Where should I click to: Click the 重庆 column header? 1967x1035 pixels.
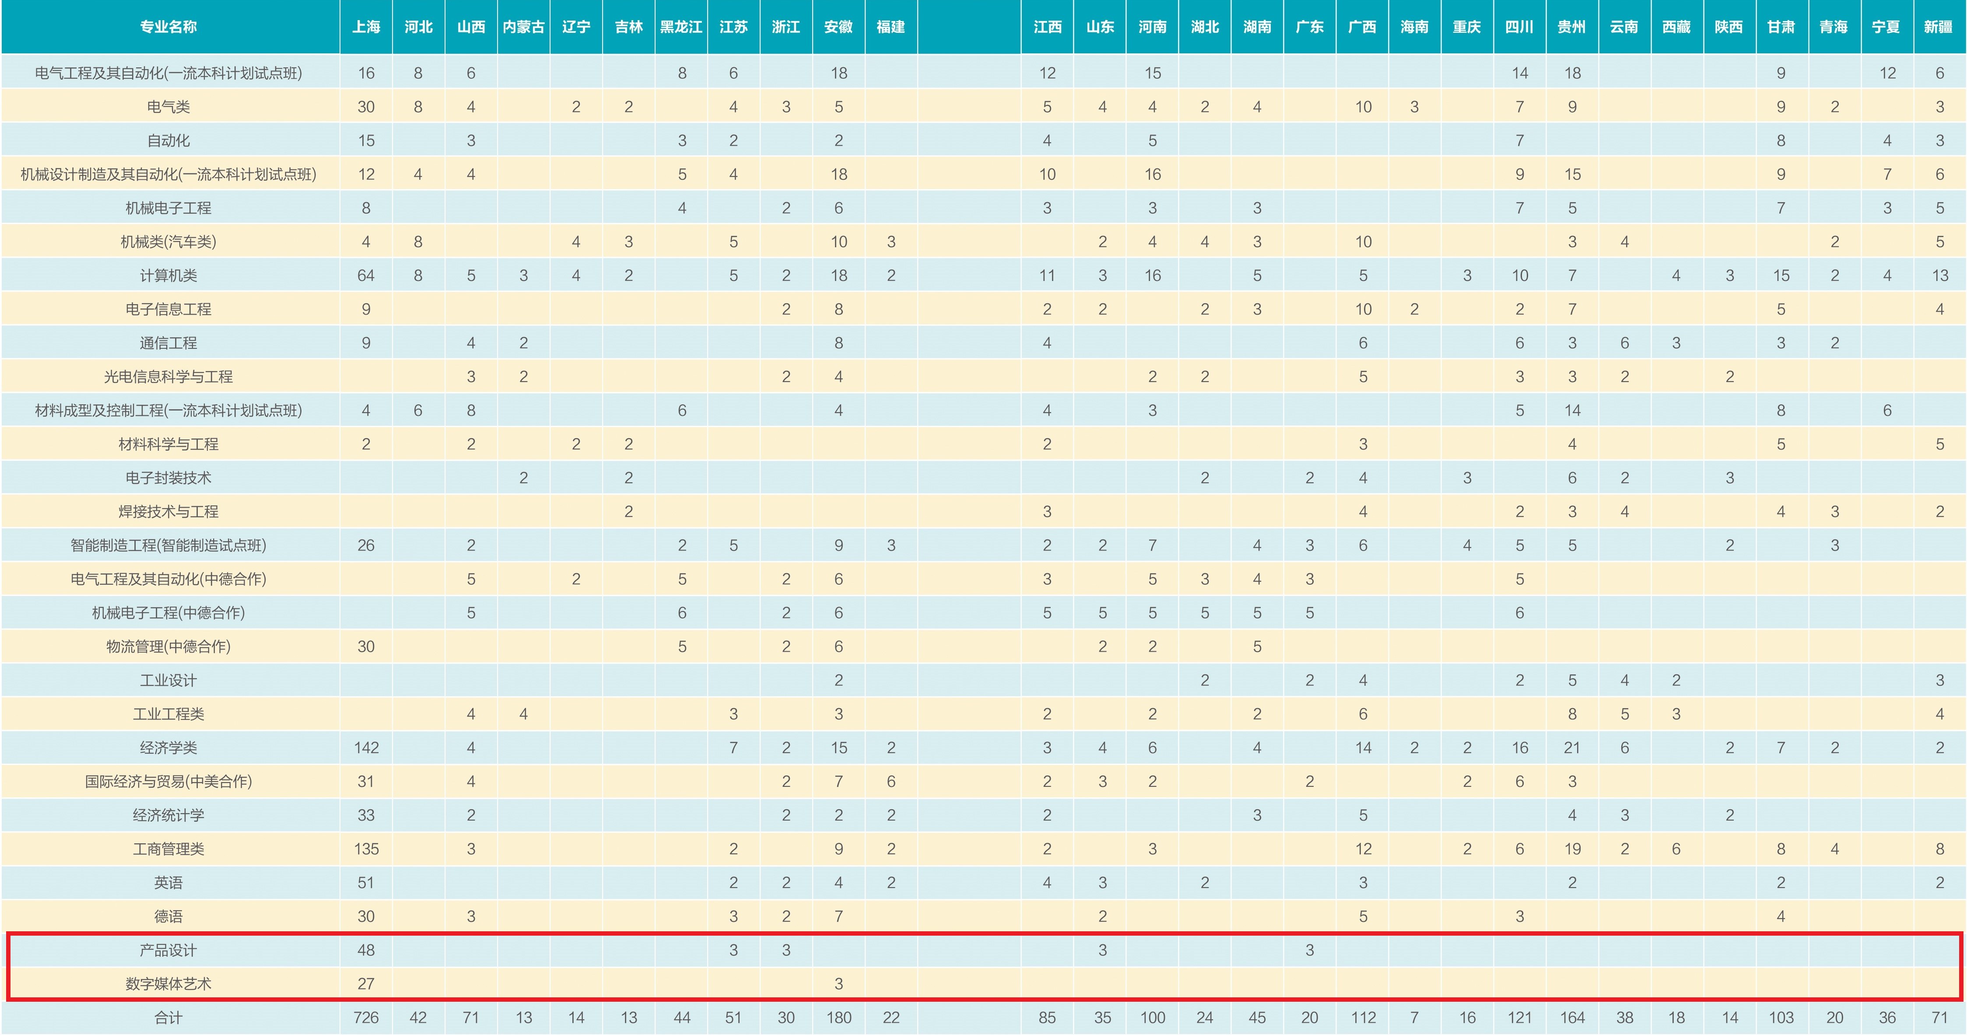[1468, 27]
